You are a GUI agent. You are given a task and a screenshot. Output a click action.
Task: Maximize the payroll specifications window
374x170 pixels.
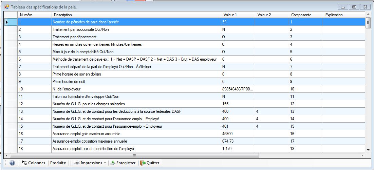point(354,7)
